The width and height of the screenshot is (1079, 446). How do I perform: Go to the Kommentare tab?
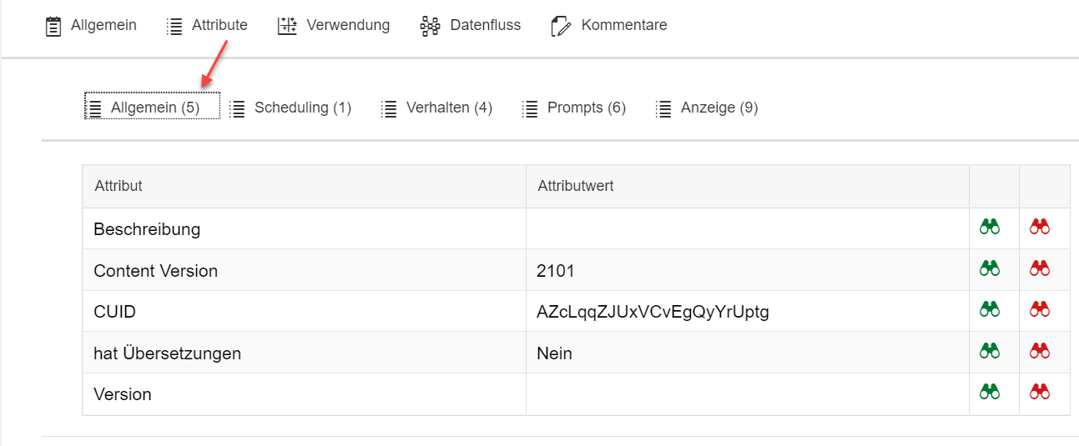[609, 26]
